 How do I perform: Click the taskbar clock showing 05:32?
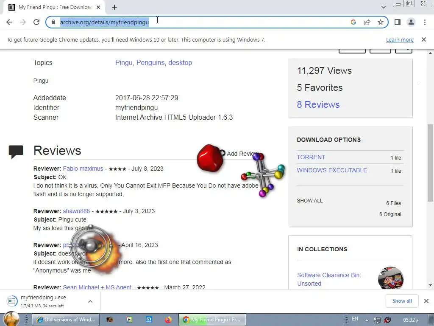[x=410, y=320]
